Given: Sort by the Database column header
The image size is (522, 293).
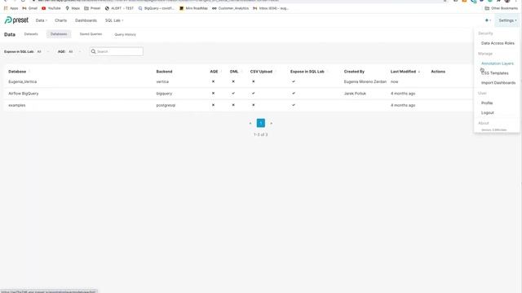Looking at the screenshot, I should click(x=17, y=72).
